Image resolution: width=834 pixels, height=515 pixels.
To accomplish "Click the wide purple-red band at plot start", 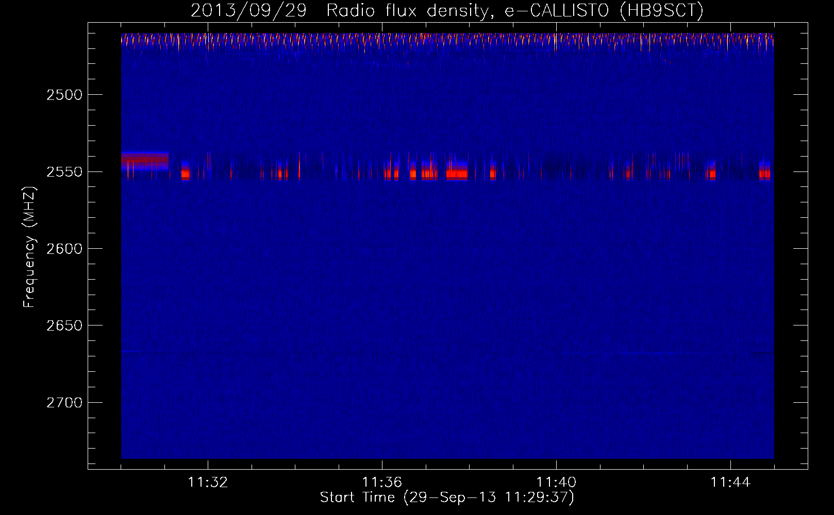I will pyautogui.click(x=145, y=161).
